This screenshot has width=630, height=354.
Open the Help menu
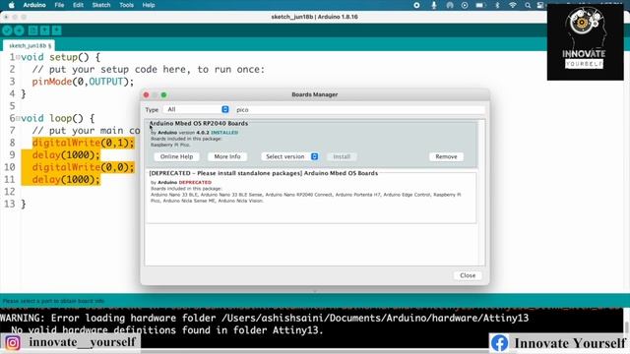(149, 5)
